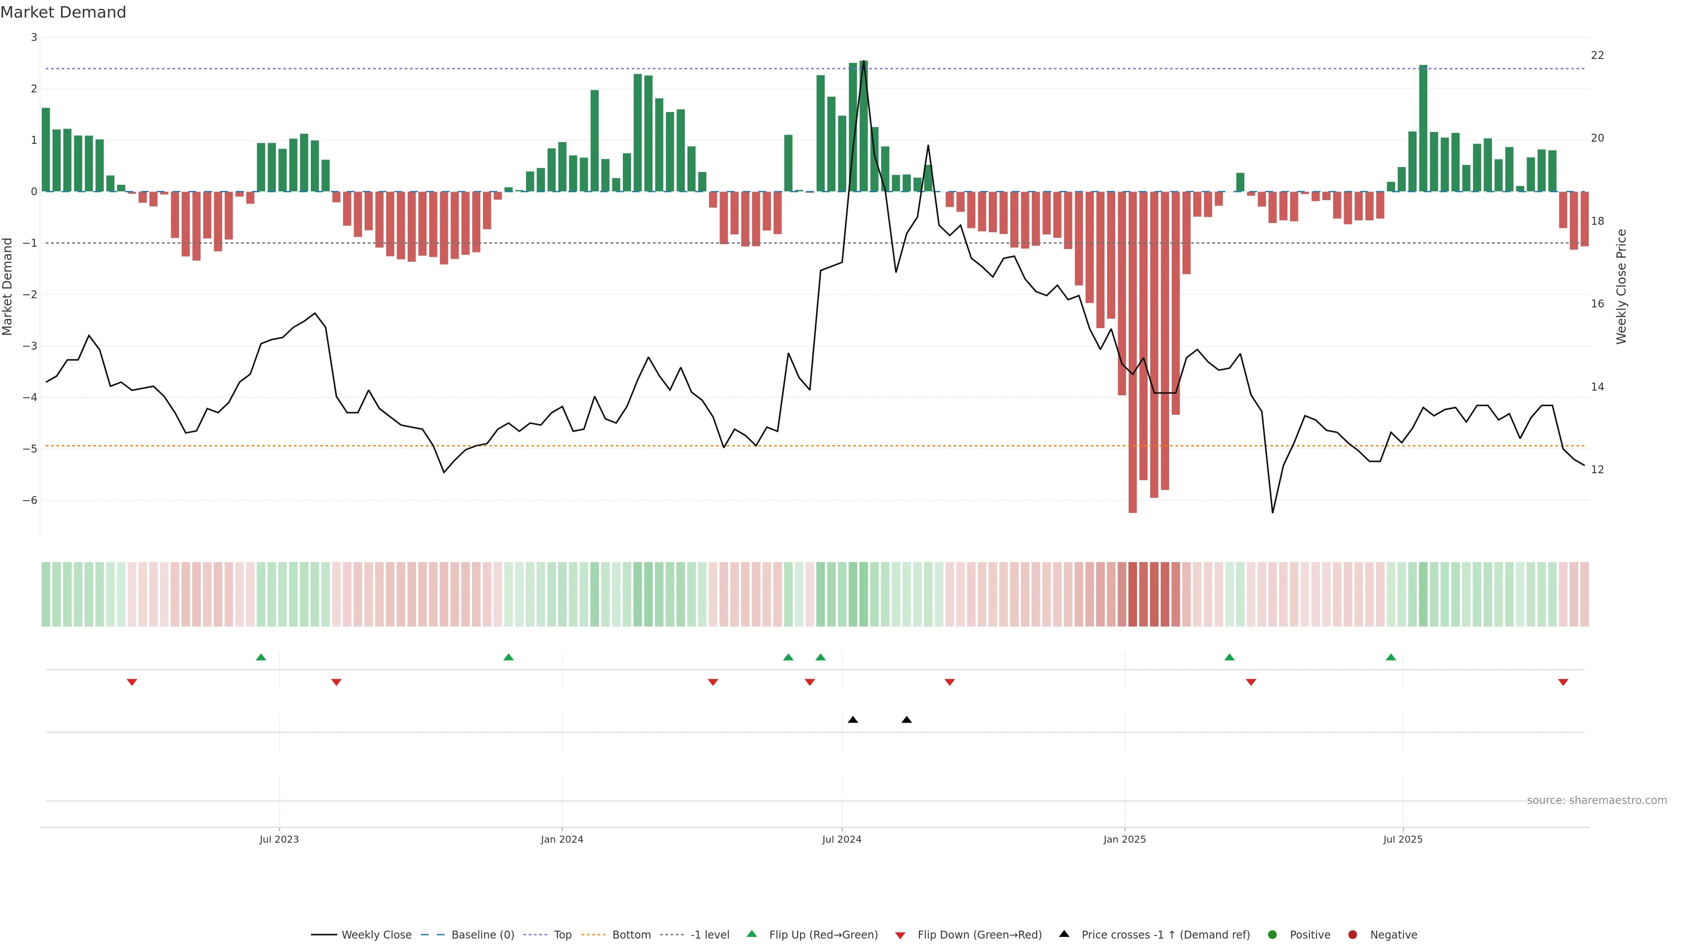Viewport: 1689px width, 950px height.
Task: Click black Price crosses -1 legend triangle
Action: tap(1064, 934)
